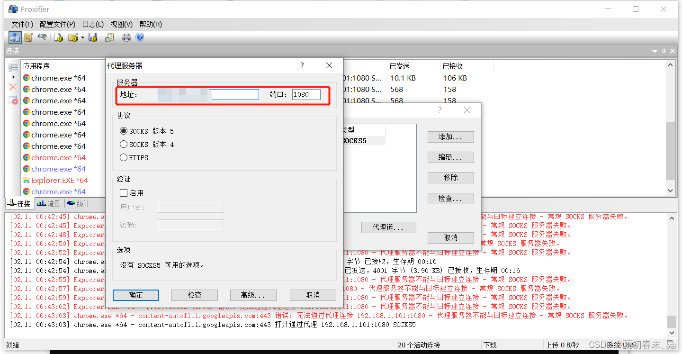The height and width of the screenshot is (354, 682).
Task: Click 20 个活动连接 in the status bar
Action: coord(419,345)
